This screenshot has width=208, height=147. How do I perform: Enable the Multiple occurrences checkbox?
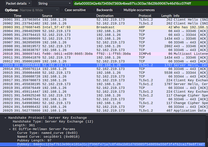[x=121, y=10]
